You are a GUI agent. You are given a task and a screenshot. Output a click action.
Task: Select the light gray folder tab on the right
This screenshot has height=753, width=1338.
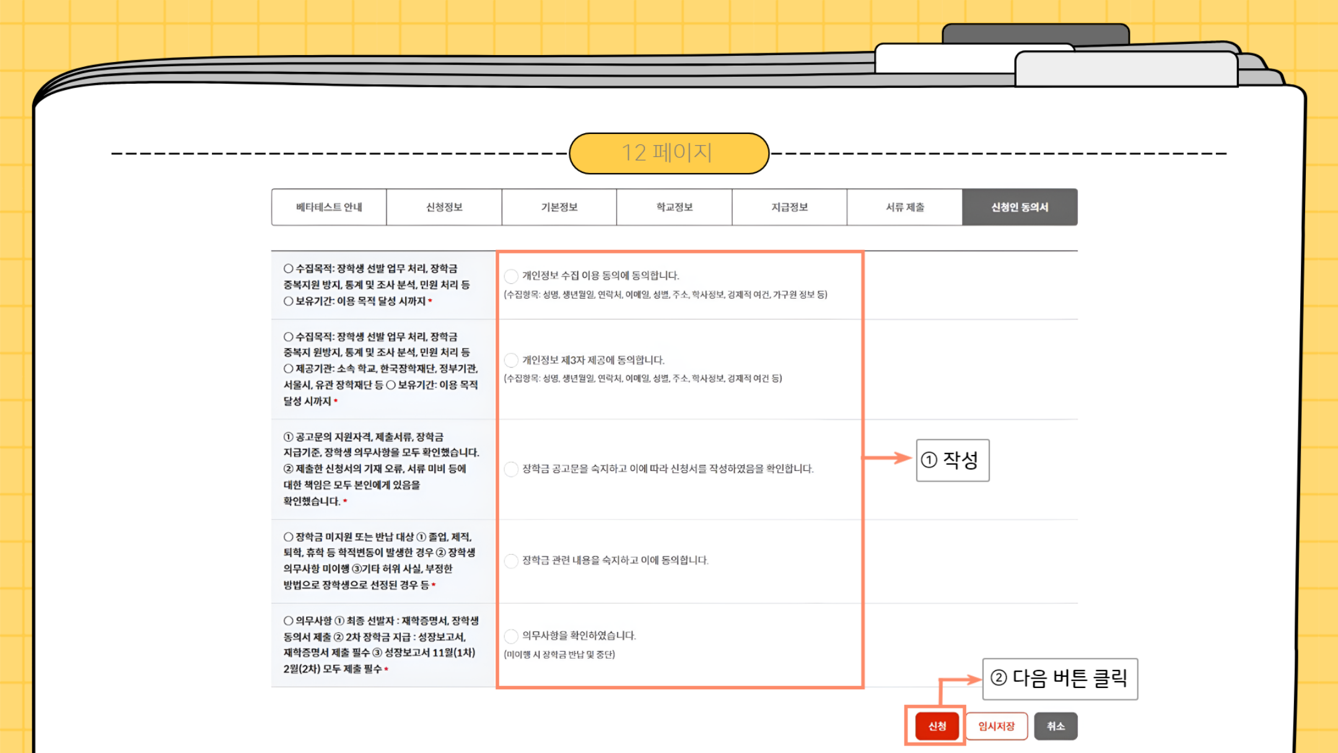point(1126,69)
